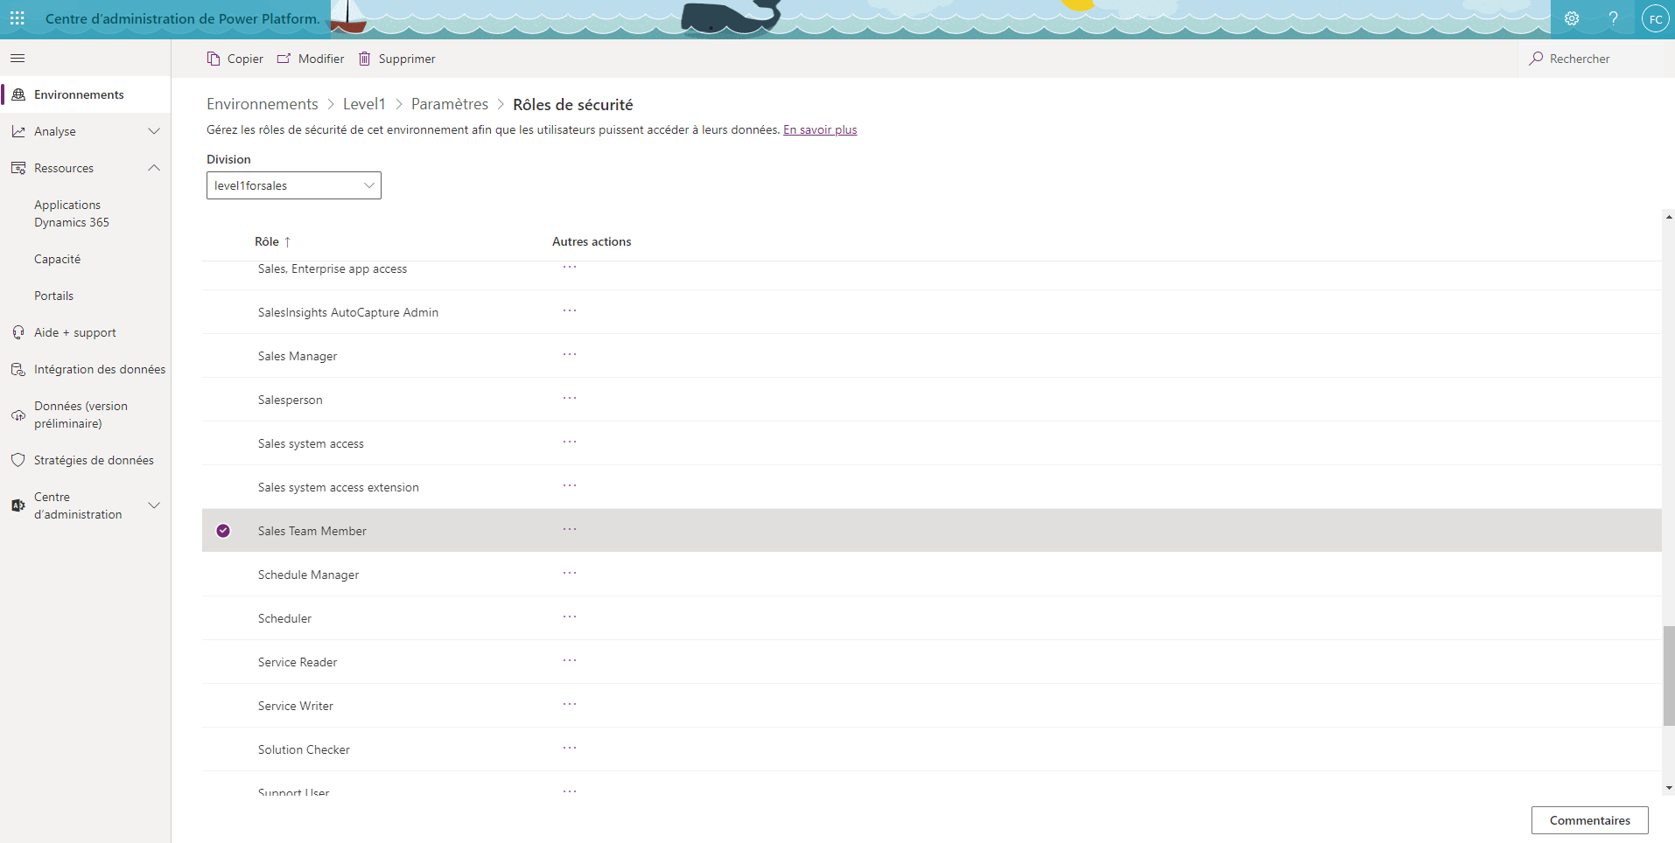Select the Salesperson role row
The image size is (1675, 843).
pyautogui.click(x=931, y=400)
